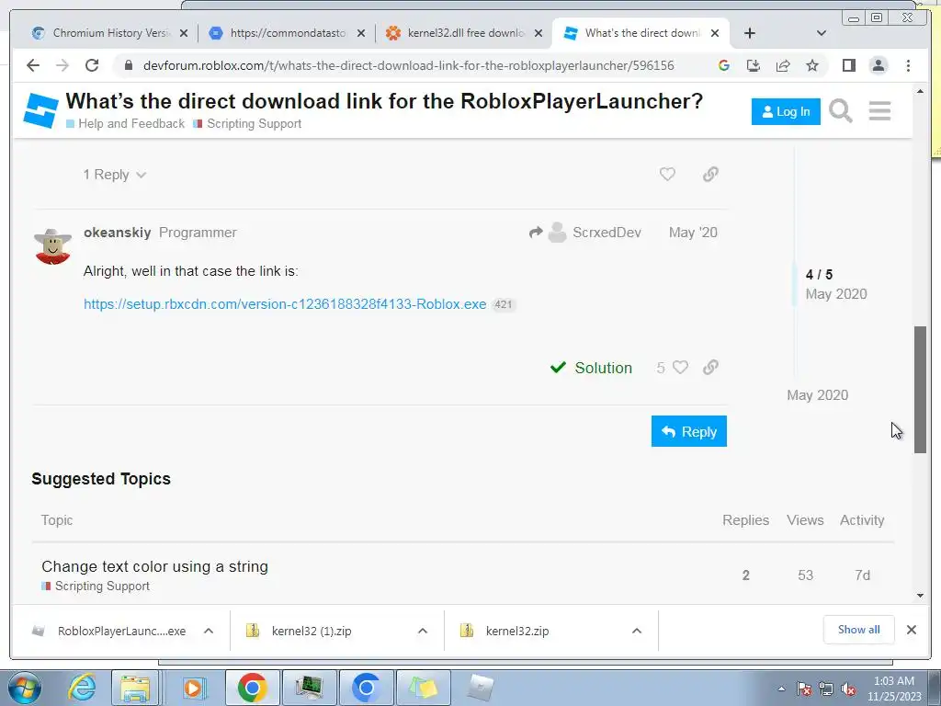The image size is (941, 706).
Task: Sort suggested topics by Replies
Action: pos(745,520)
